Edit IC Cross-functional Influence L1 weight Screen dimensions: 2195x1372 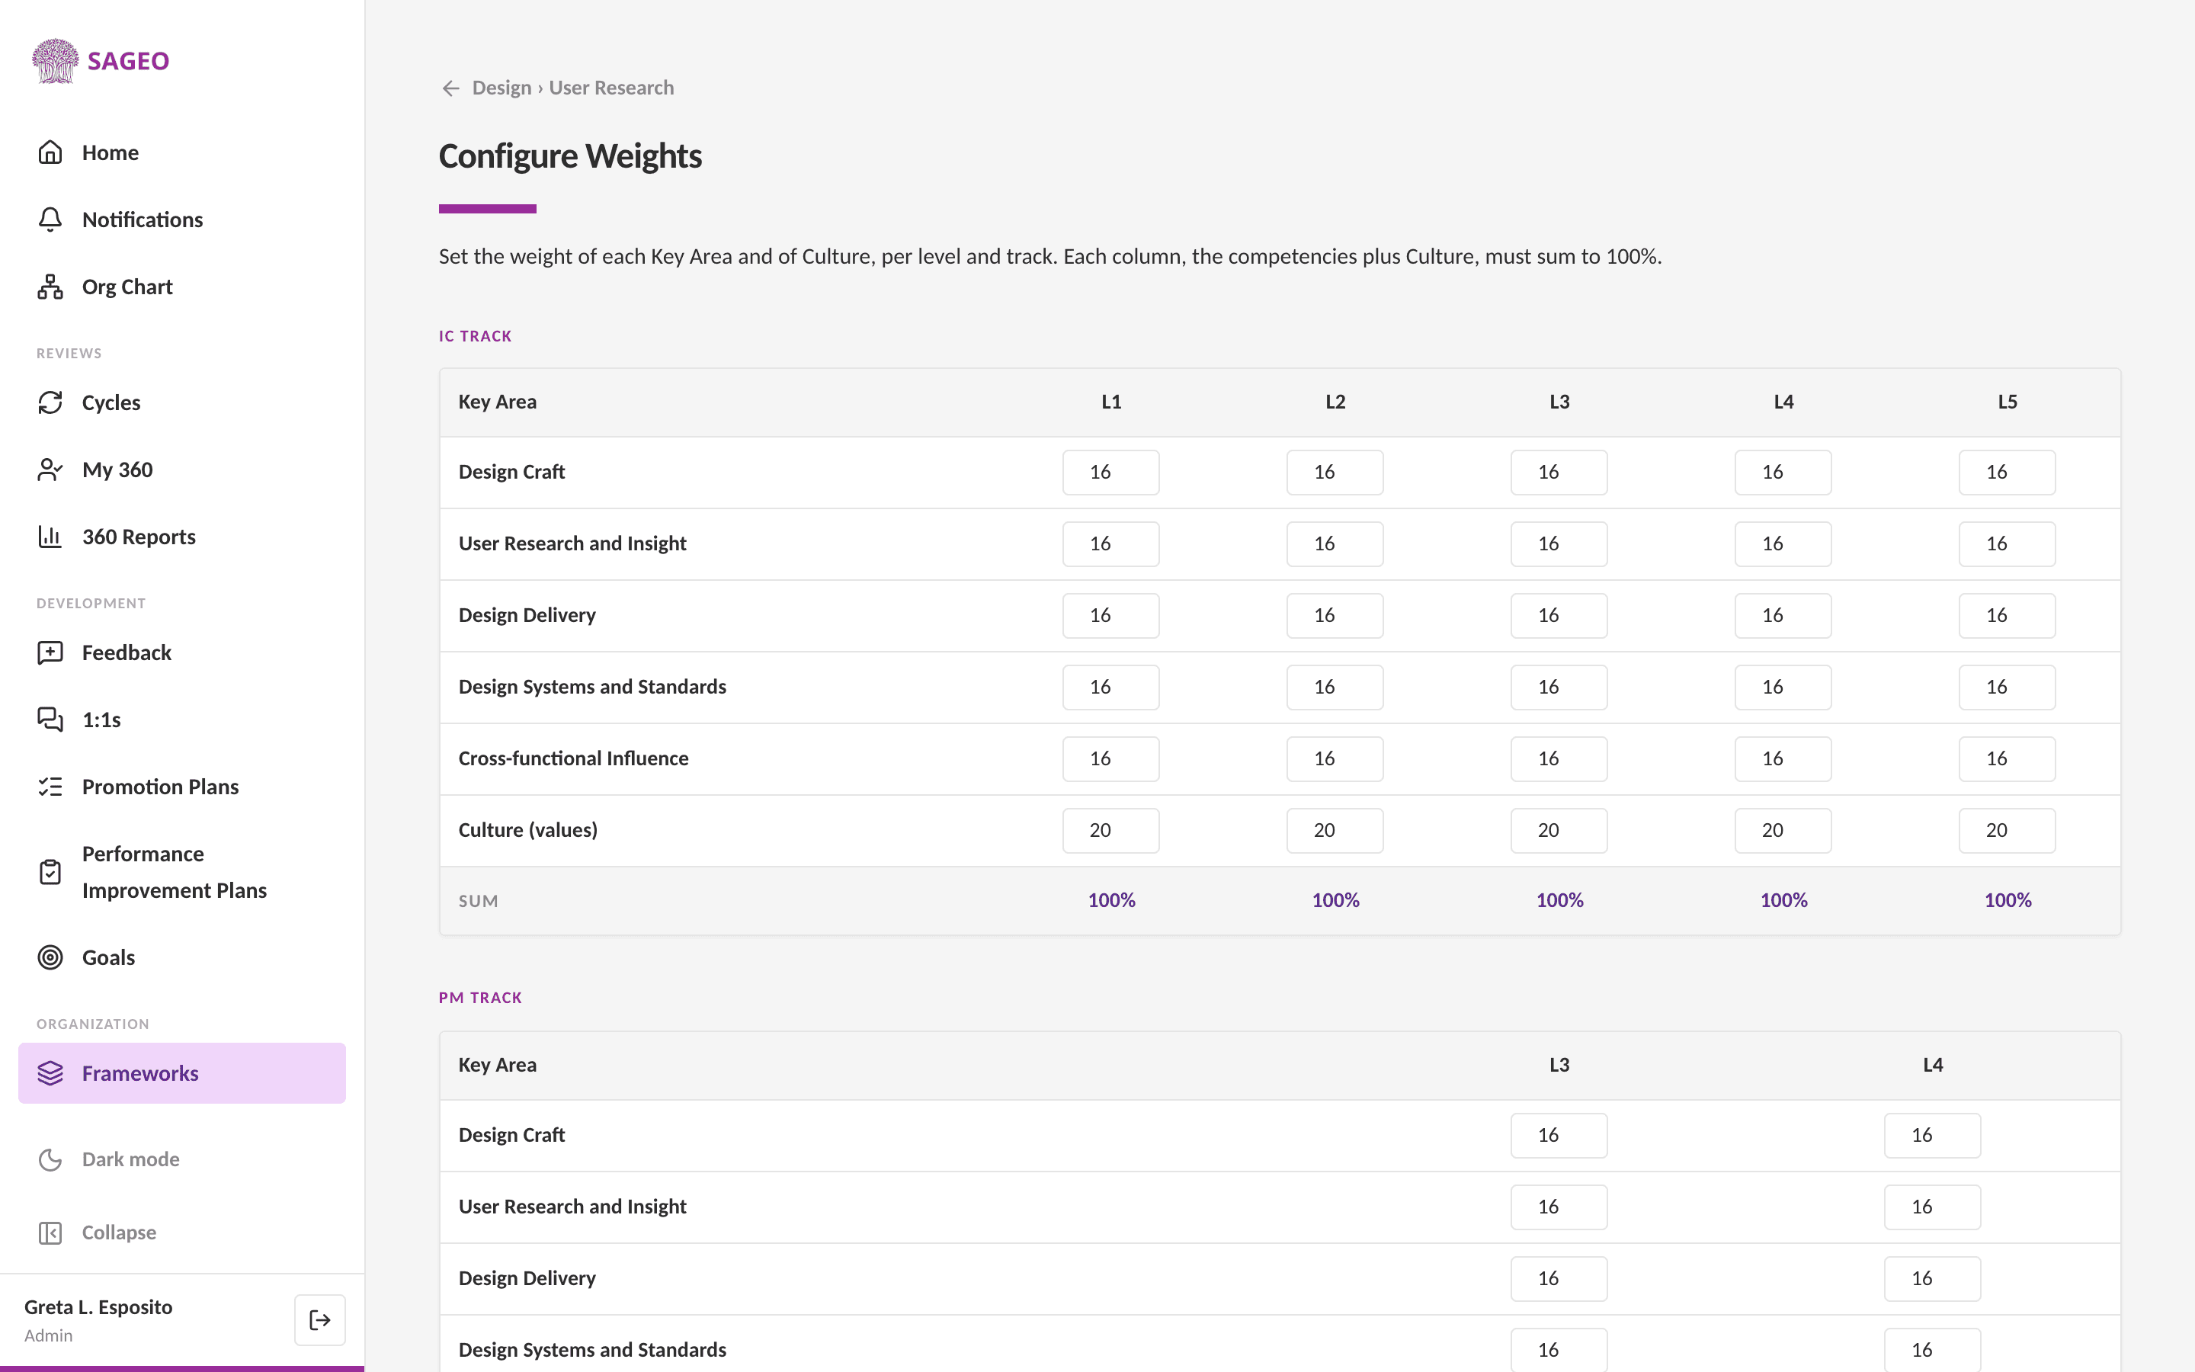coord(1111,758)
